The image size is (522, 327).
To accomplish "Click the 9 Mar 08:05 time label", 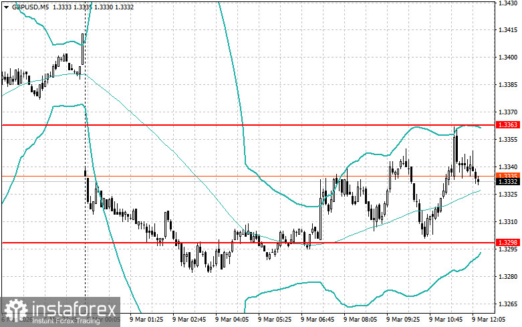I will point(360,320).
